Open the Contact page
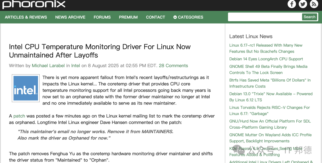 coord(155,17)
